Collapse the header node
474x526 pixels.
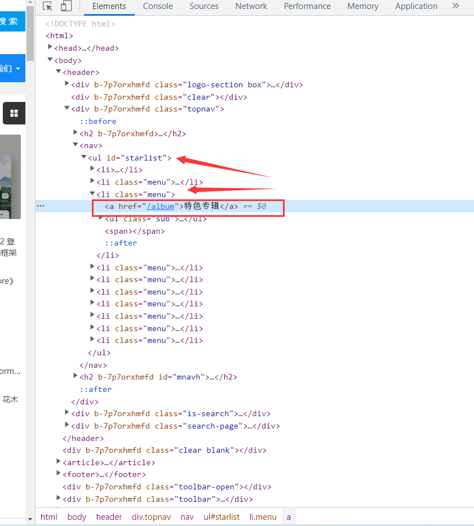pyautogui.click(x=58, y=72)
